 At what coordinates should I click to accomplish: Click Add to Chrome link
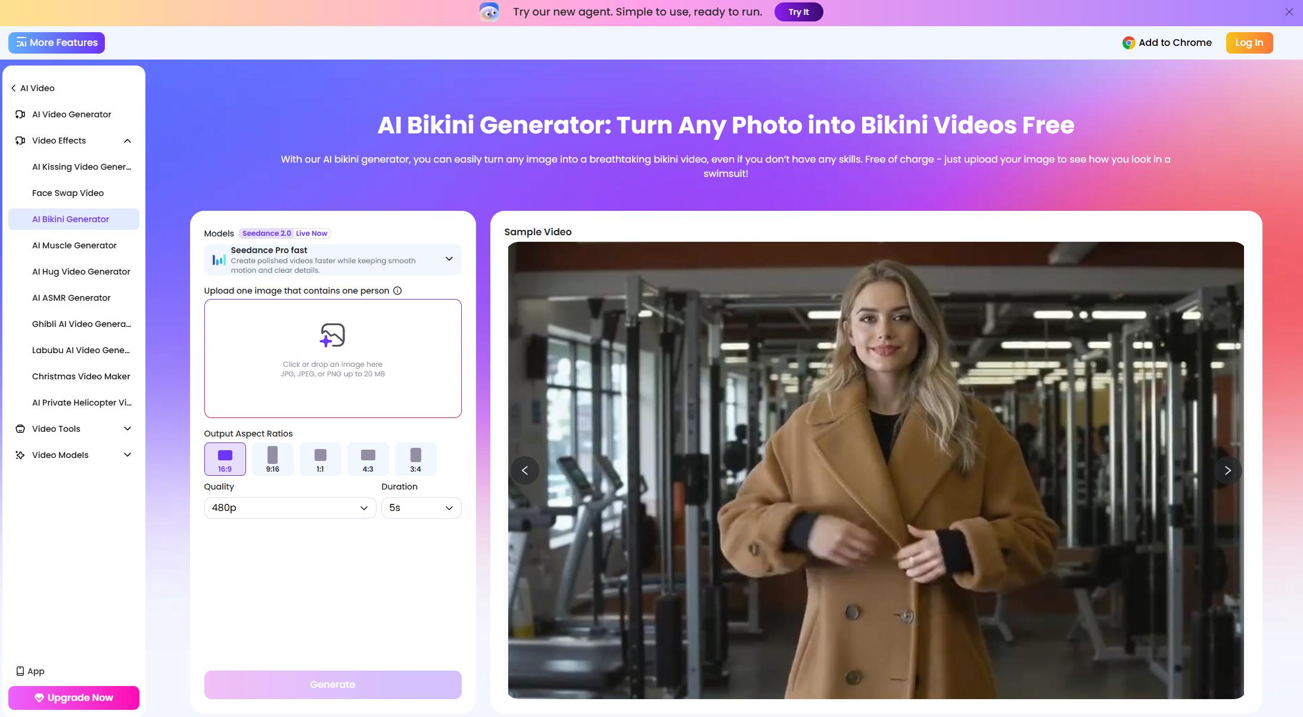click(x=1167, y=43)
